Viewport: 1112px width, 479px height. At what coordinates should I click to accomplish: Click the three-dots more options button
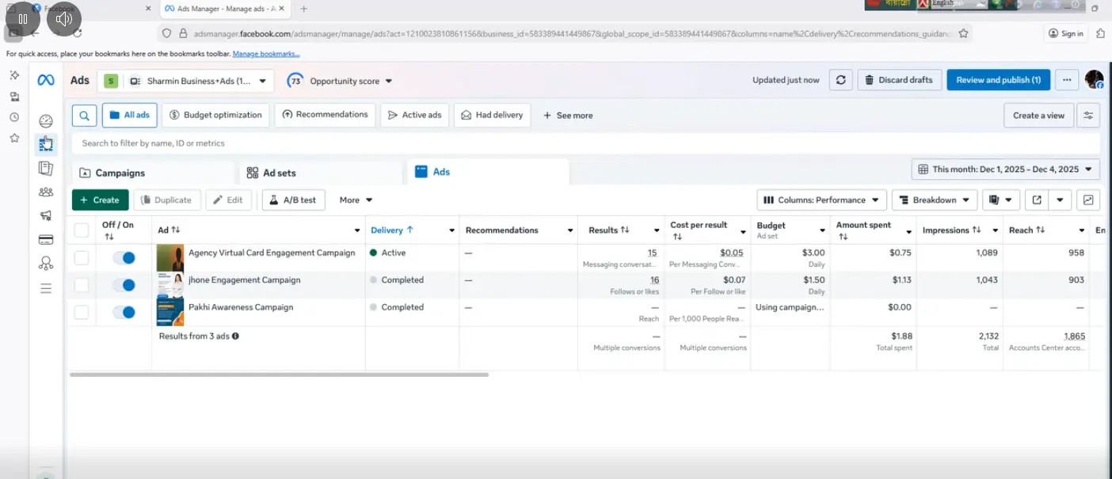pos(1067,80)
